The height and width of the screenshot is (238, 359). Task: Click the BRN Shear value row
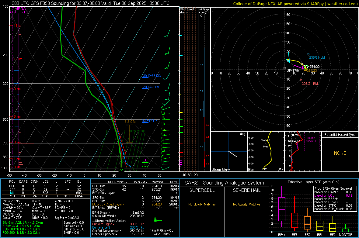pyautogui.click(x=118, y=212)
